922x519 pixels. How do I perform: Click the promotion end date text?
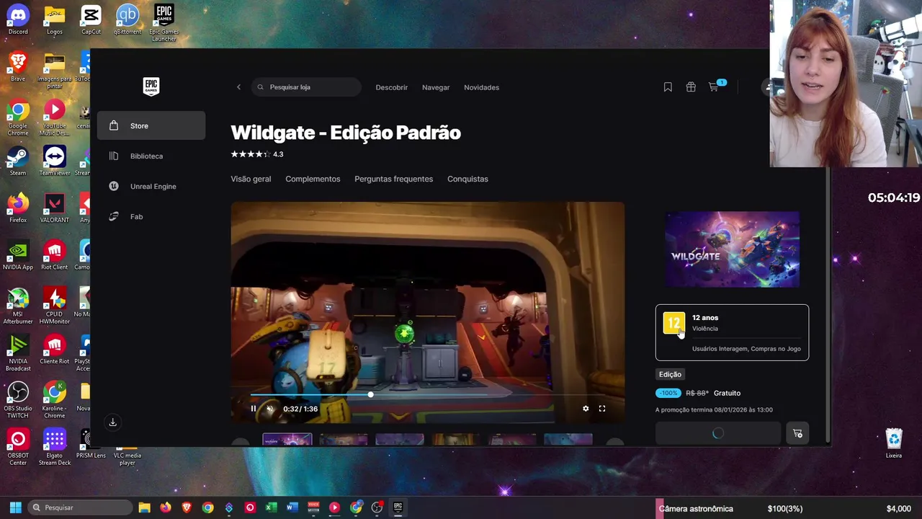(x=714, y=409)
